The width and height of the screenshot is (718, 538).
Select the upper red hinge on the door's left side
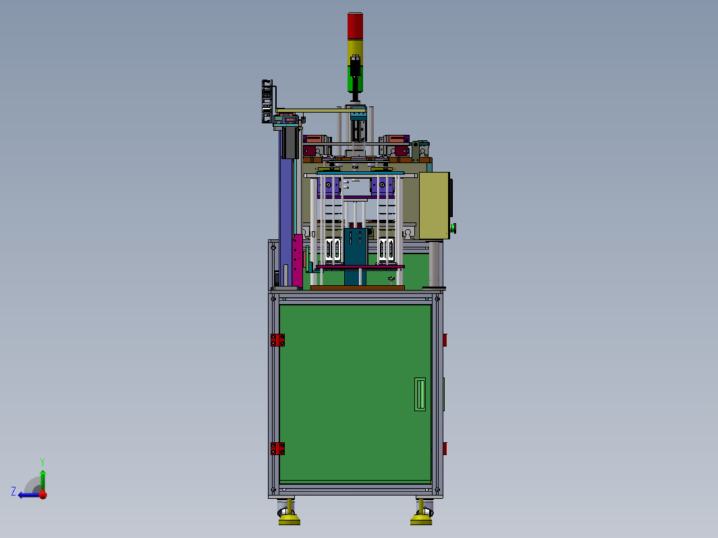[277, 340]
